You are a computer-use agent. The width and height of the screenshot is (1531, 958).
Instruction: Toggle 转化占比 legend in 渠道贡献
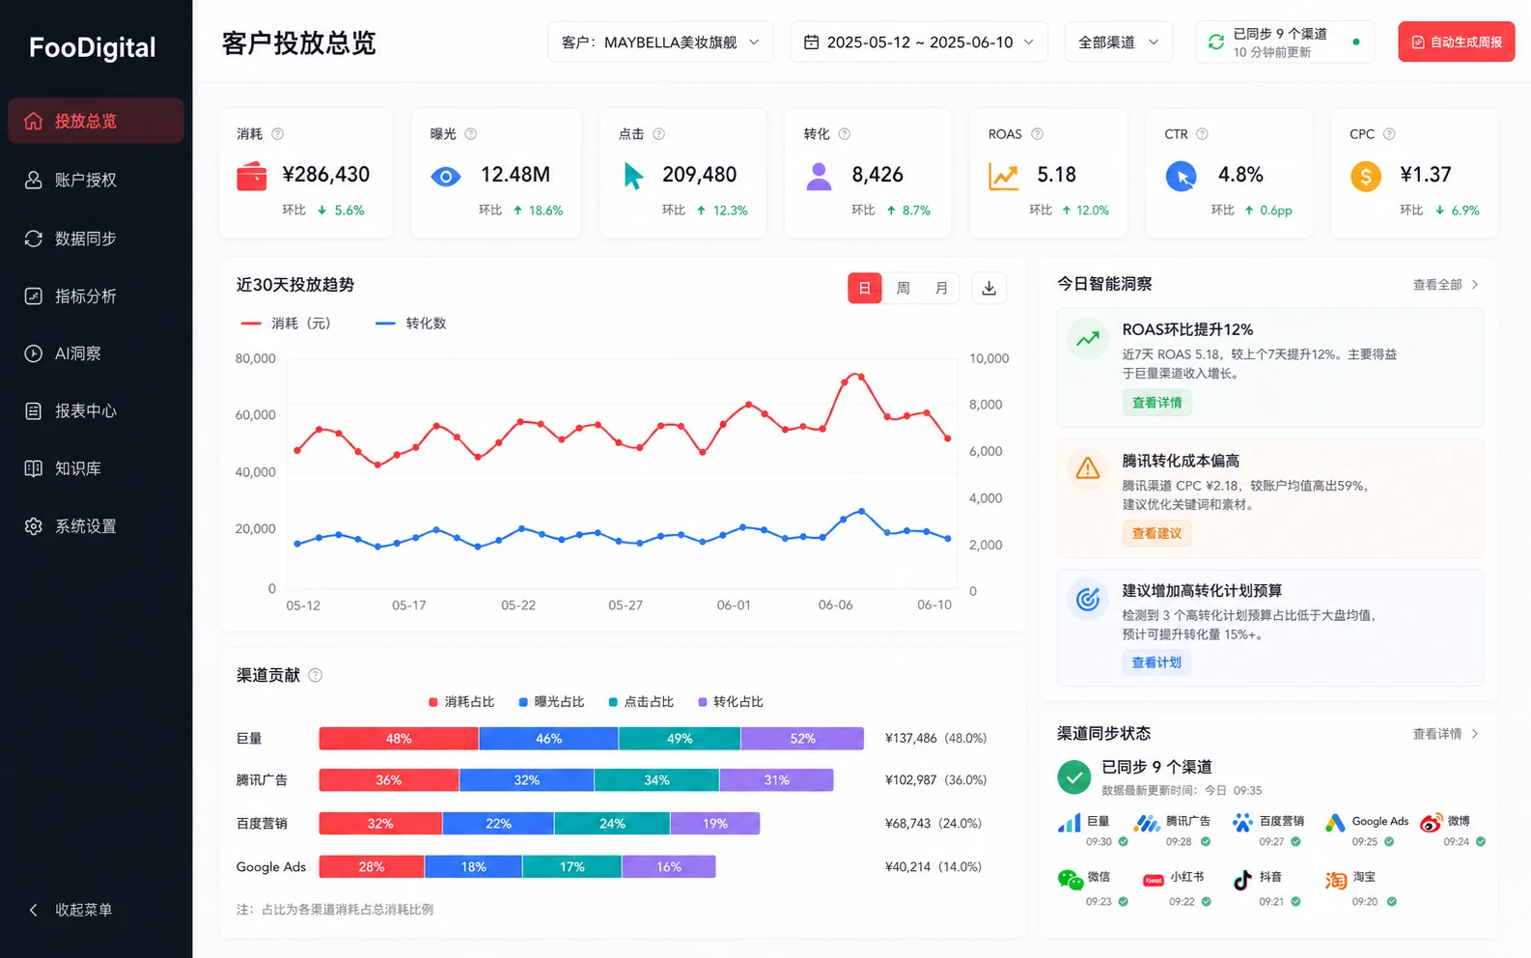coord(731,702)
